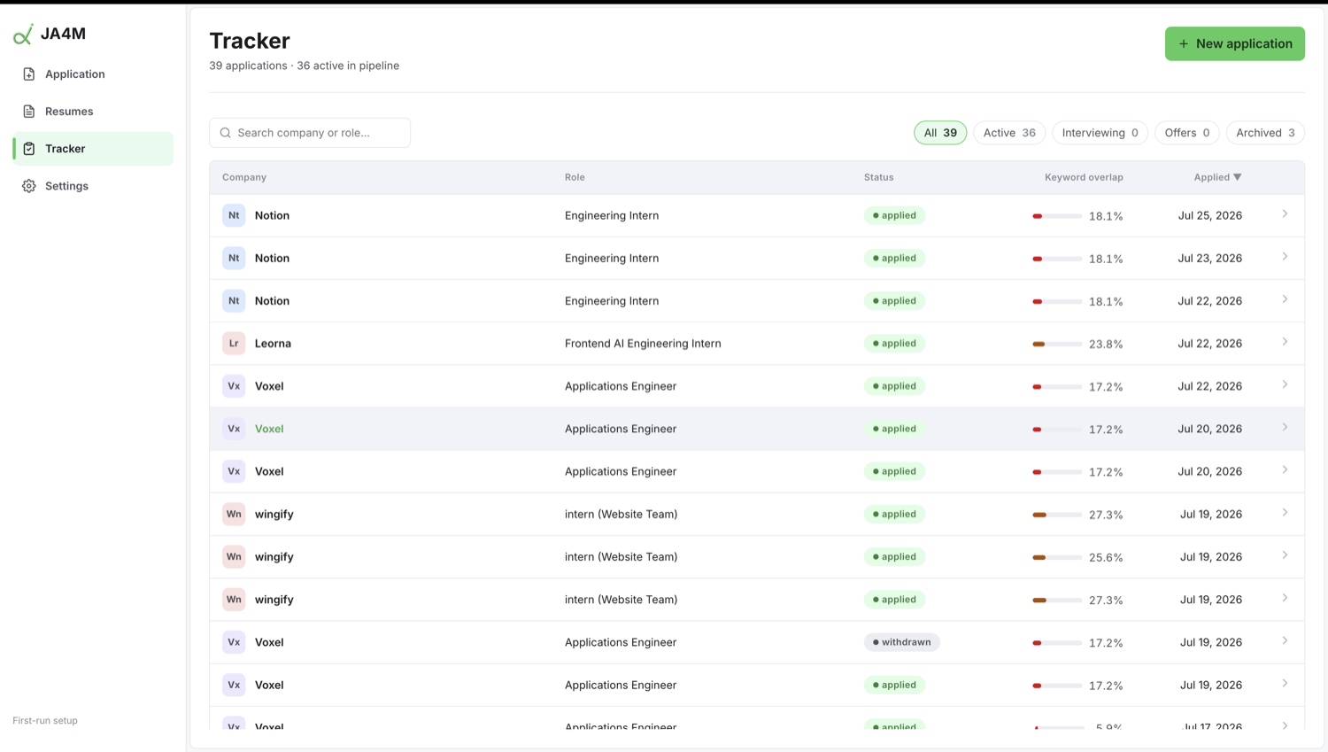Click the Vx avatar on Voxel Jul 22 row
This screenshot has height=752, width=1328.
coord(234,386)
